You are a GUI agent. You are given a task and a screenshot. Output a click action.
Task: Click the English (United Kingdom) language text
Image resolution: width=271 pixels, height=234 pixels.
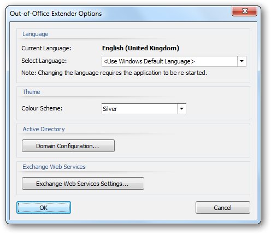[x=140, y=48]
